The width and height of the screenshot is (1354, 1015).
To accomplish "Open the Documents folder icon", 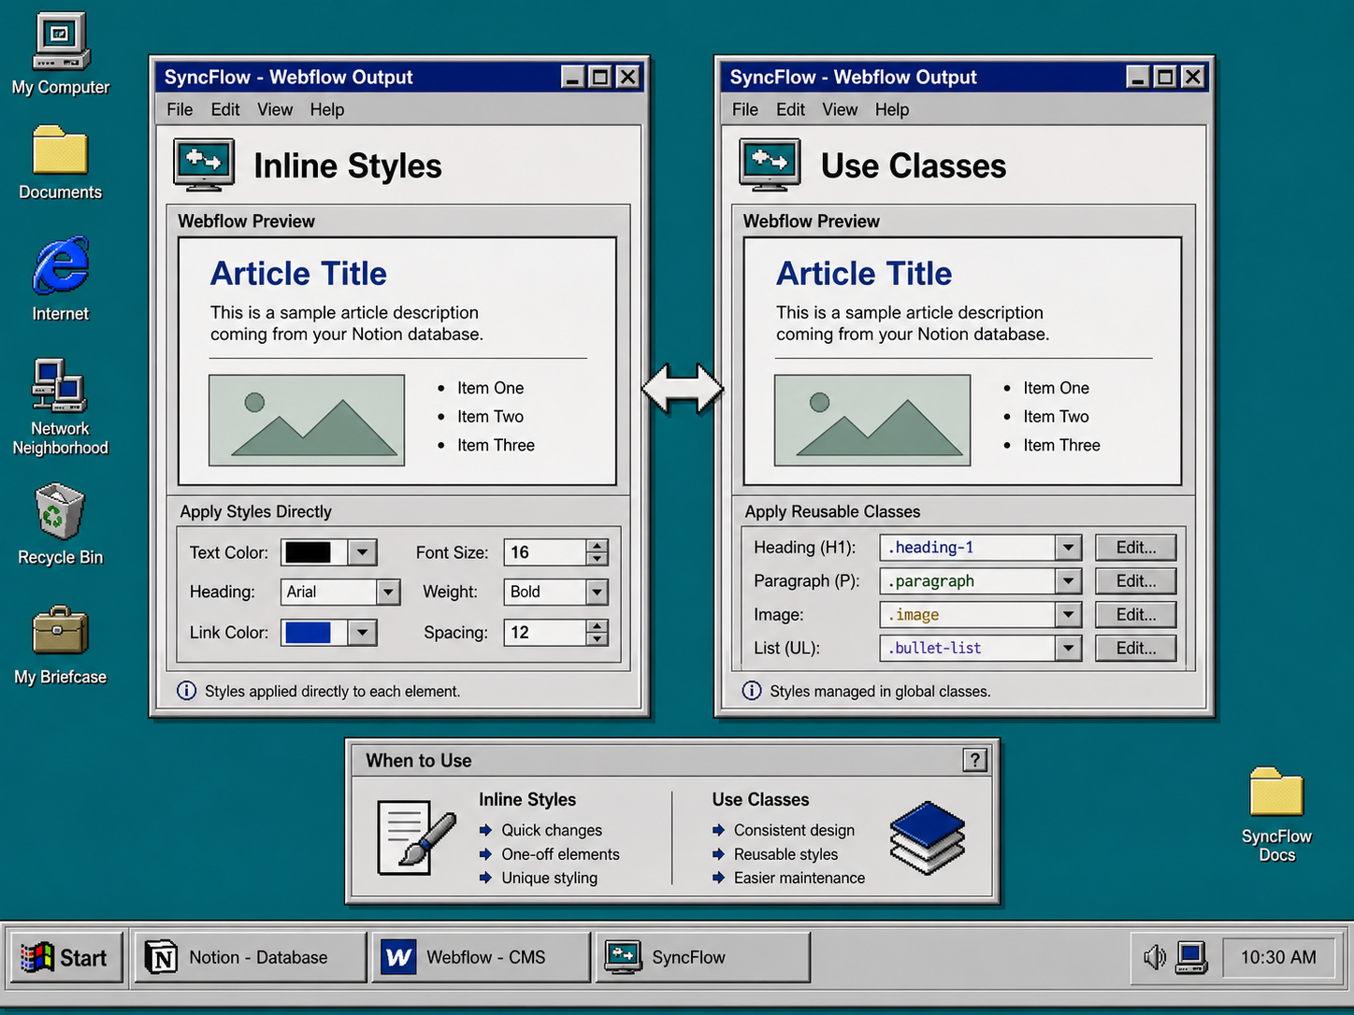I will (61, 150).
